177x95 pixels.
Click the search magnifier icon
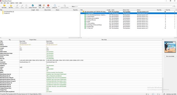[174, 6]
